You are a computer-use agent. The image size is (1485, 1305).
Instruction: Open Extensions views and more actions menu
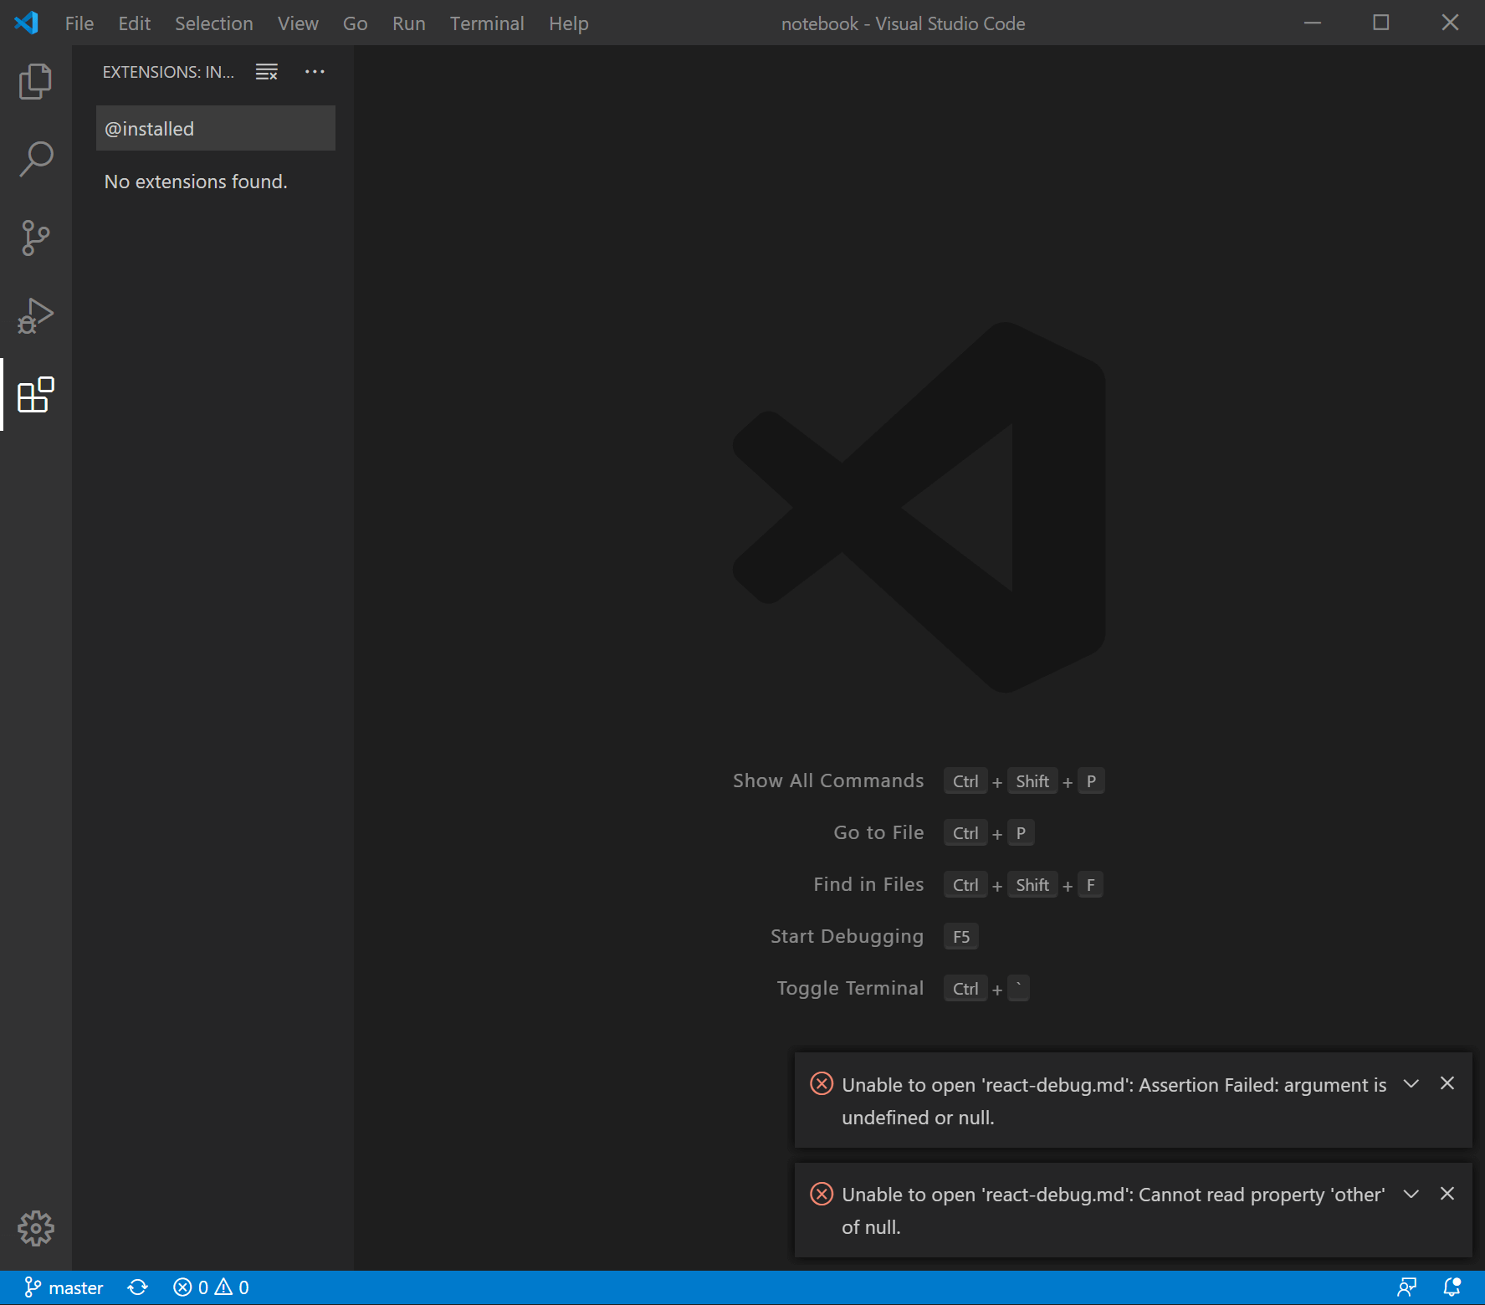(315, 72)
